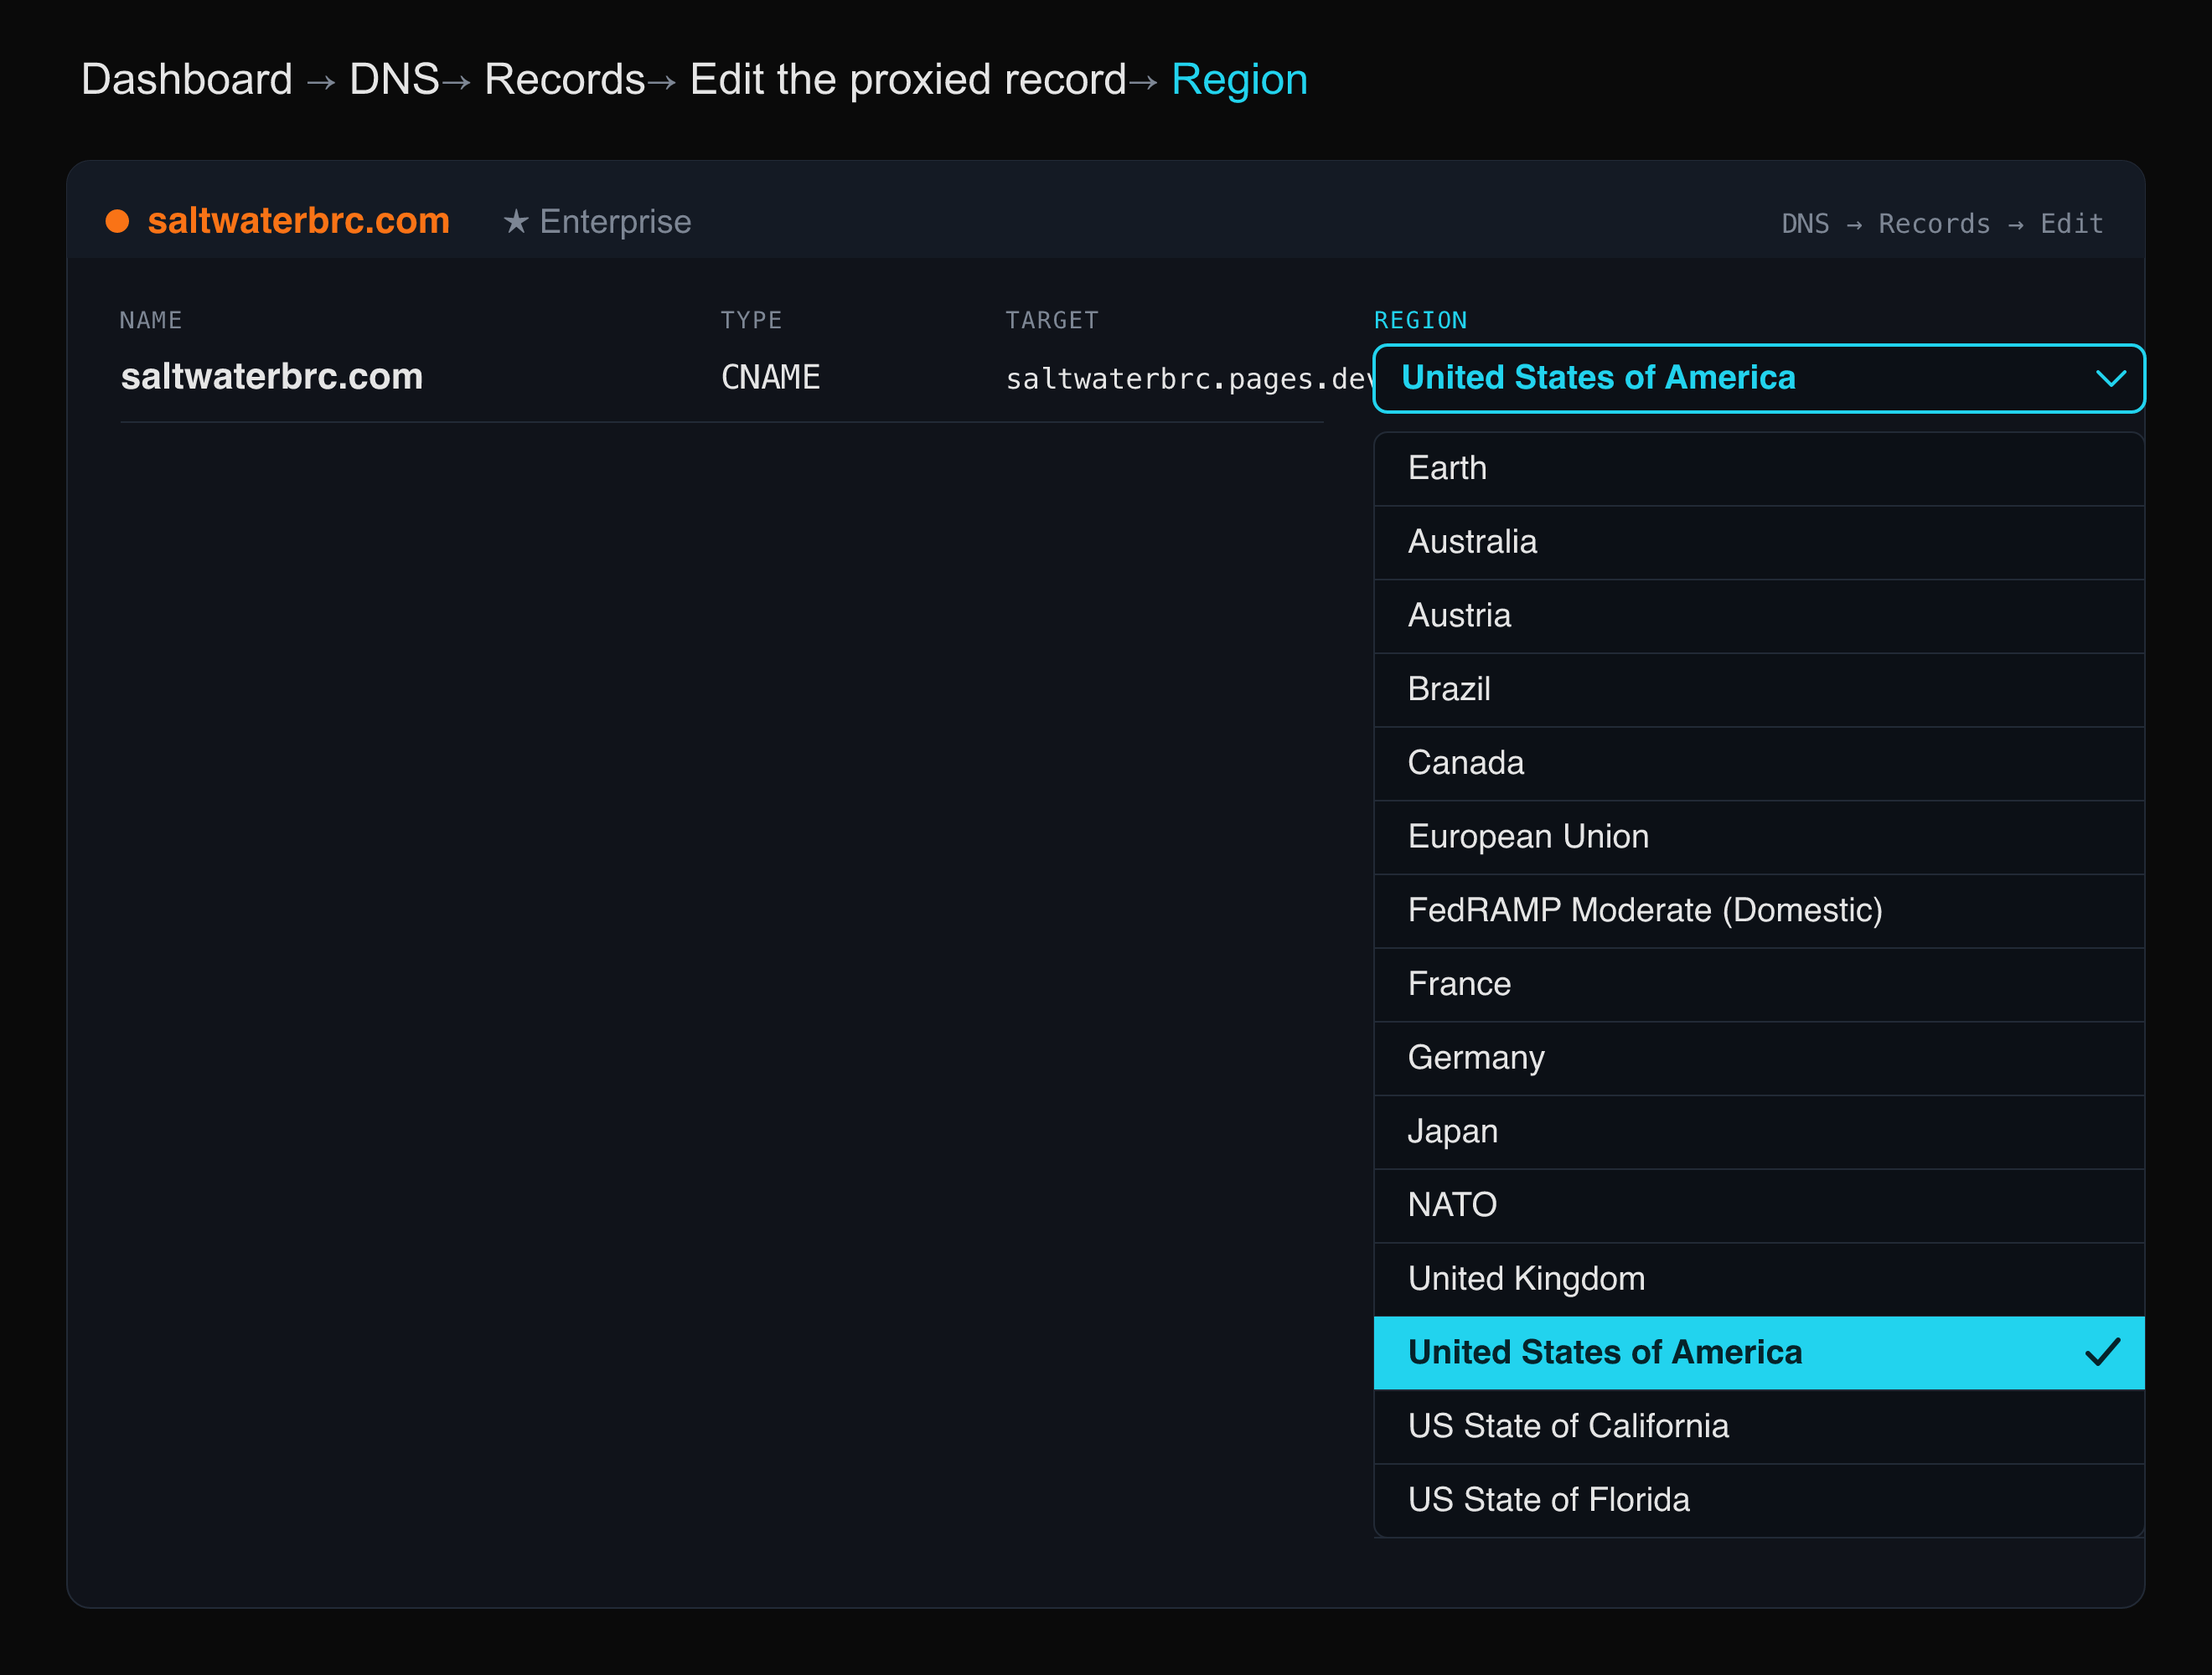
Task: Click saltwaterbrc.com record name cell
Action: pos(272,377)
